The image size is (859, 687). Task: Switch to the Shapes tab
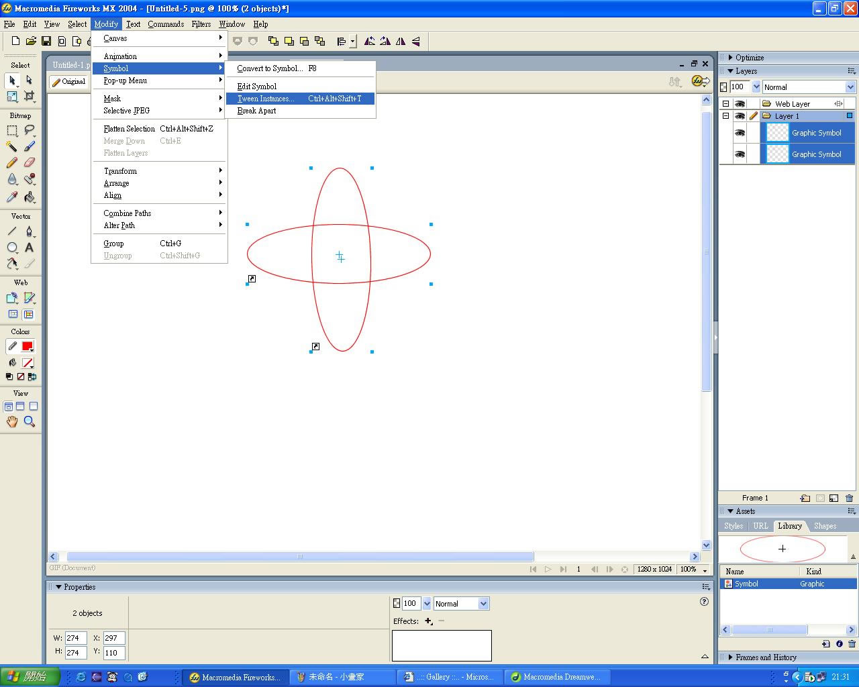coord(825,526)
